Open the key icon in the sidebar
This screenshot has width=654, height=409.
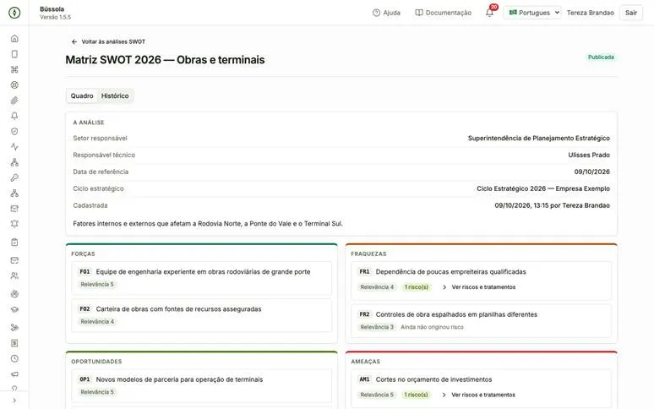(x=14, y=177)
